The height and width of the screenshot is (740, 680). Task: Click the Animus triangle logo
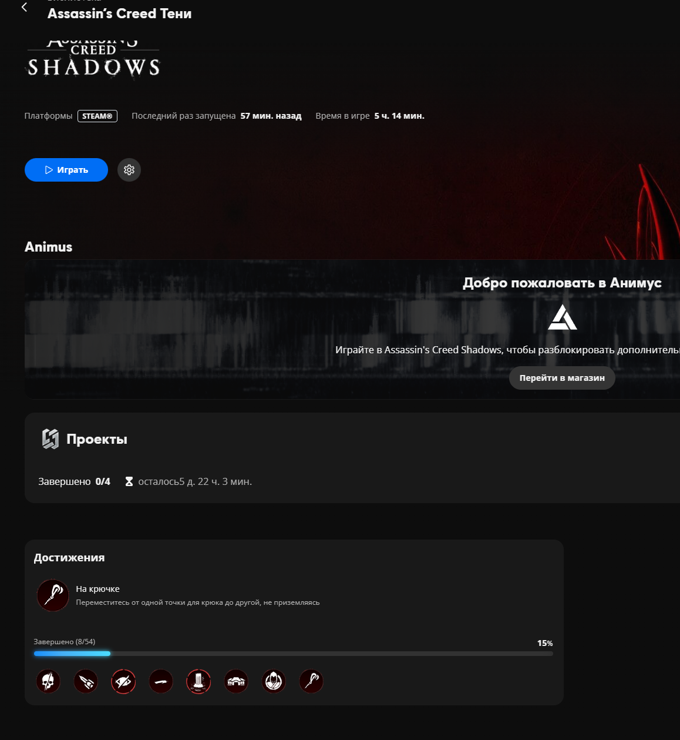(x=563, y=317)
